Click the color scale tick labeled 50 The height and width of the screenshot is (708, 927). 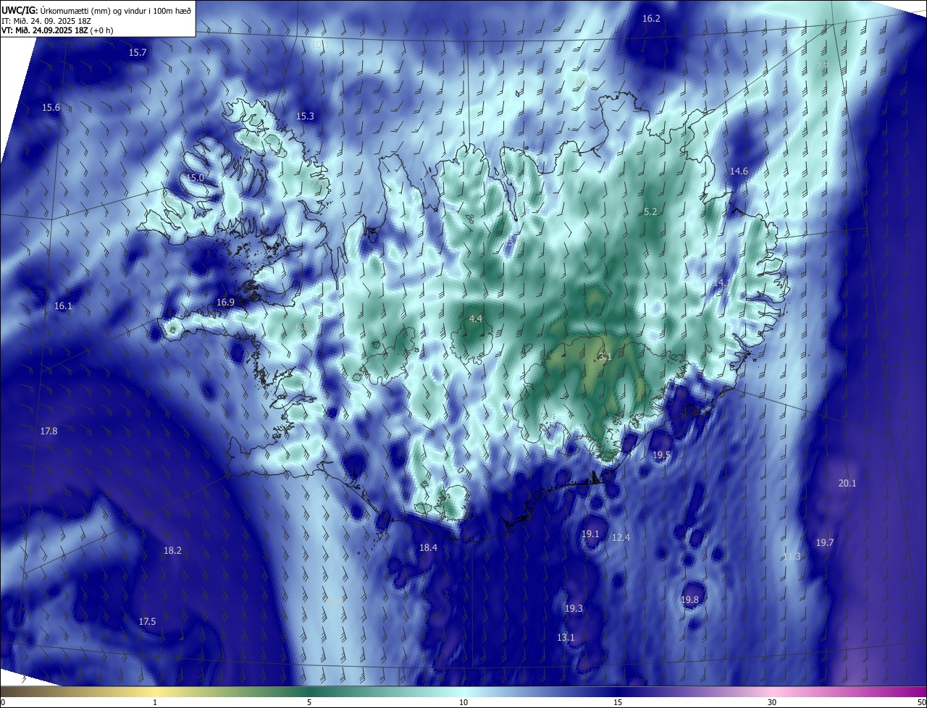point(921,702)
